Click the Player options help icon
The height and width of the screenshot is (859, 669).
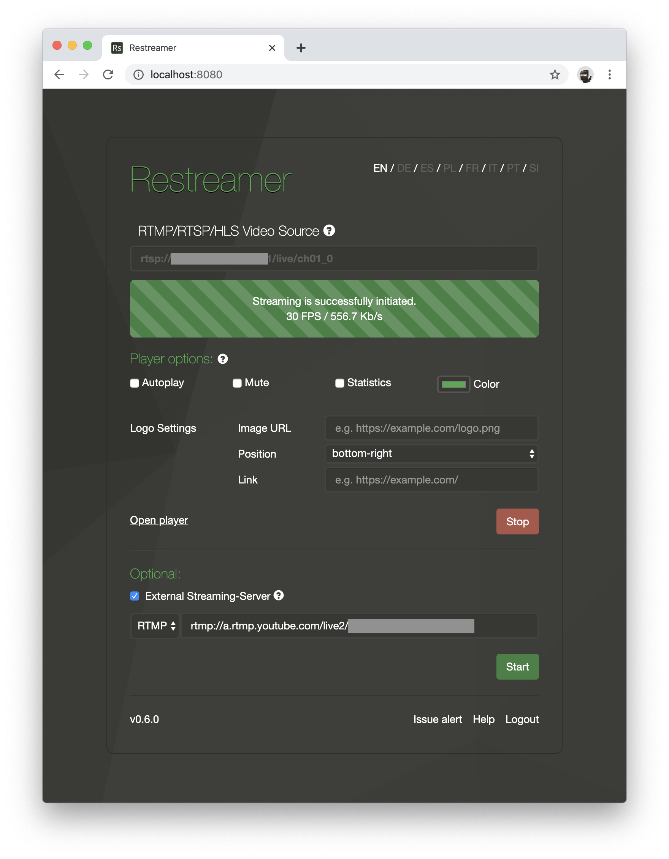(x=223, y=359)
